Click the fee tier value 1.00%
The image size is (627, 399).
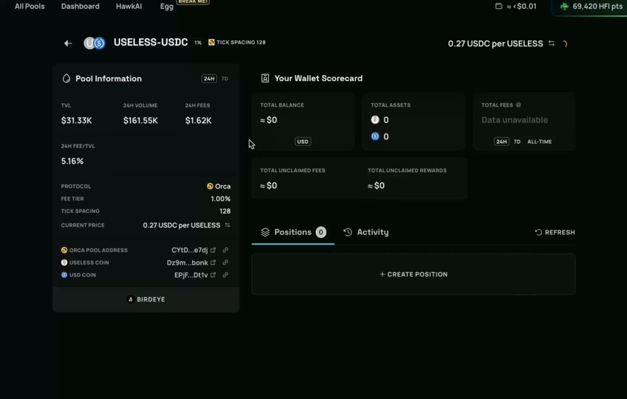pos(221,198)
